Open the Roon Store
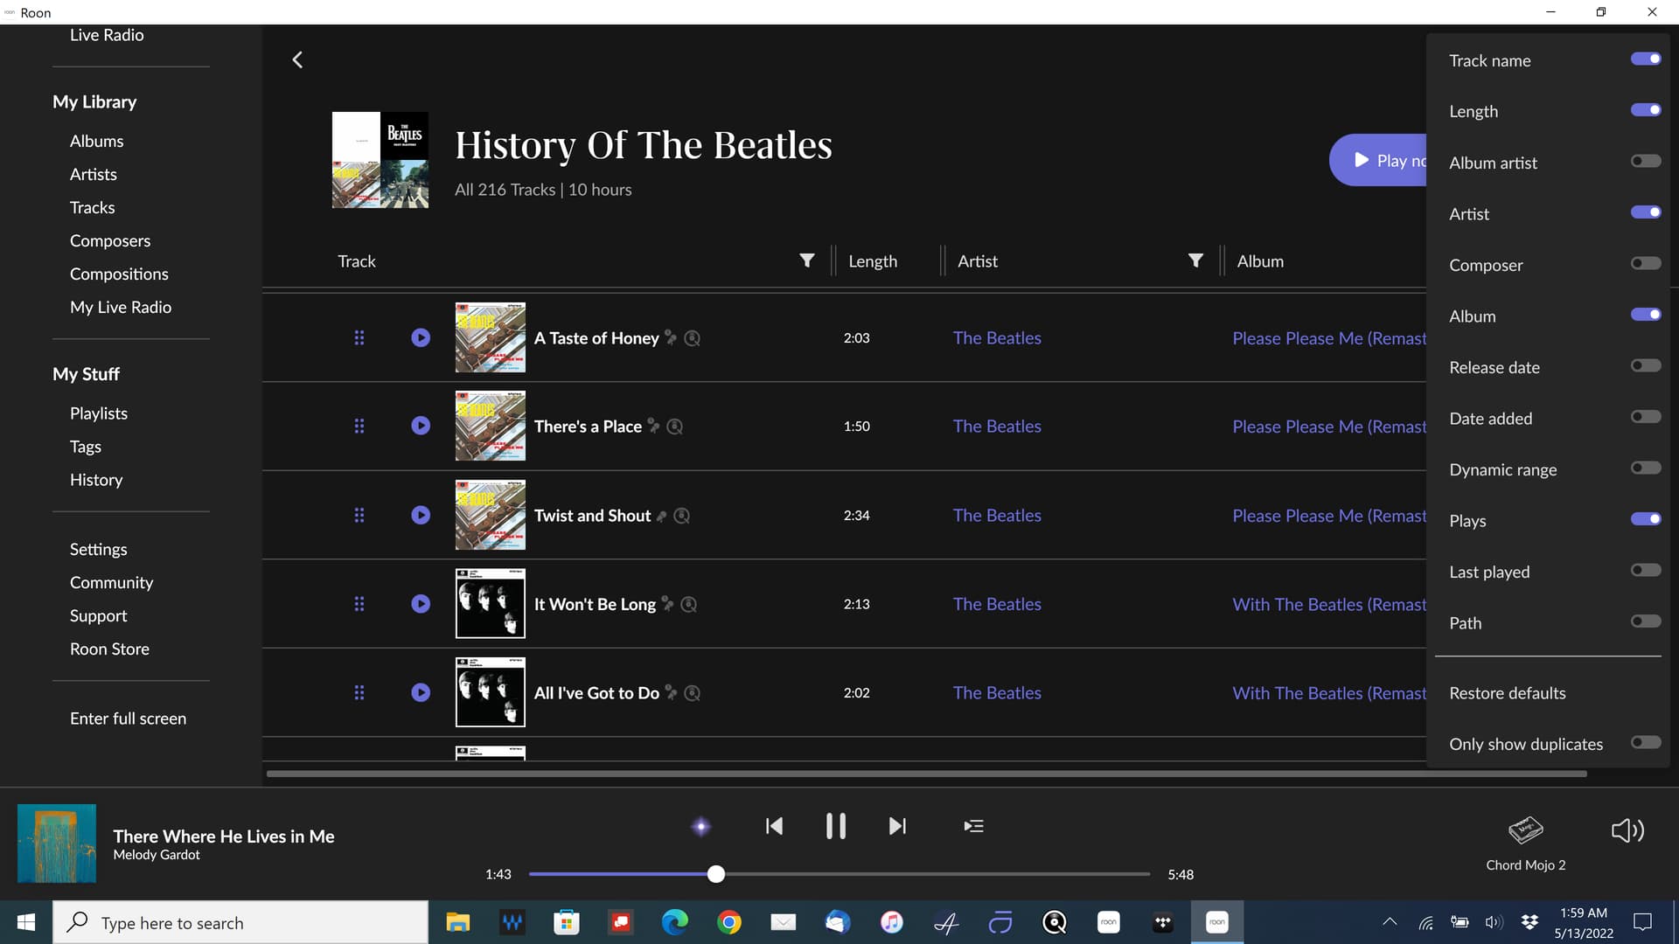 [109, 649]
